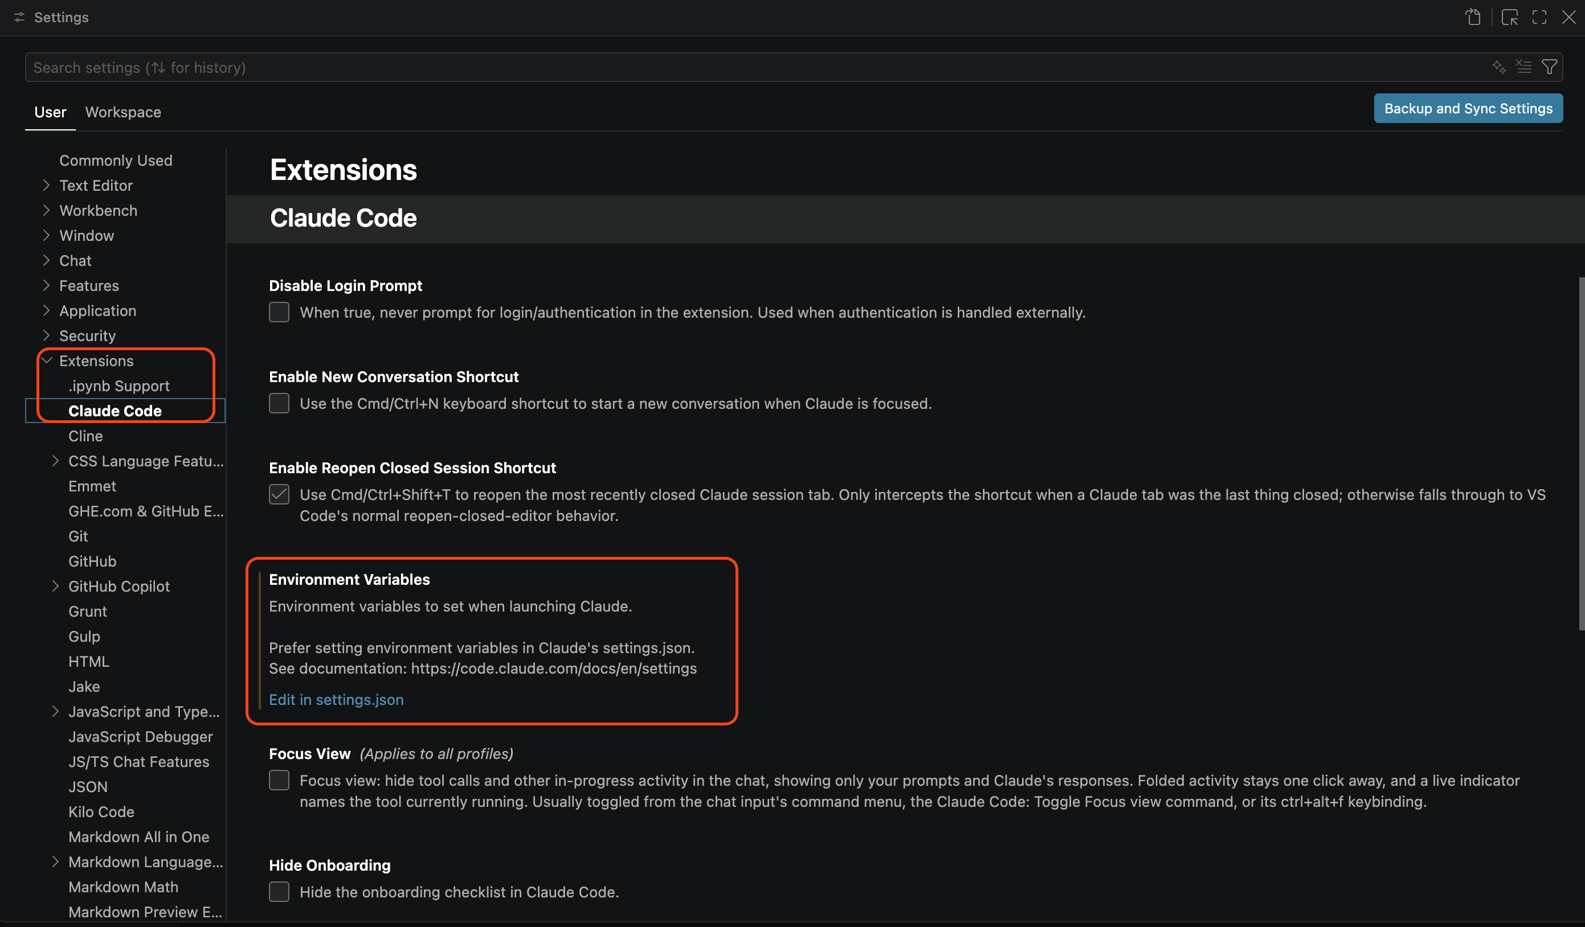This screenshot has height=927, width=1585.
Task: Clear settings search input icon
Action: click(x=1523, y=67)
